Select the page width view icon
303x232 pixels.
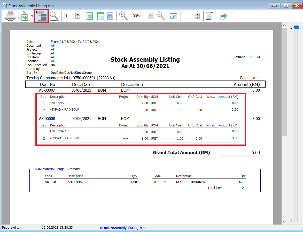click(x=100, y=16)
